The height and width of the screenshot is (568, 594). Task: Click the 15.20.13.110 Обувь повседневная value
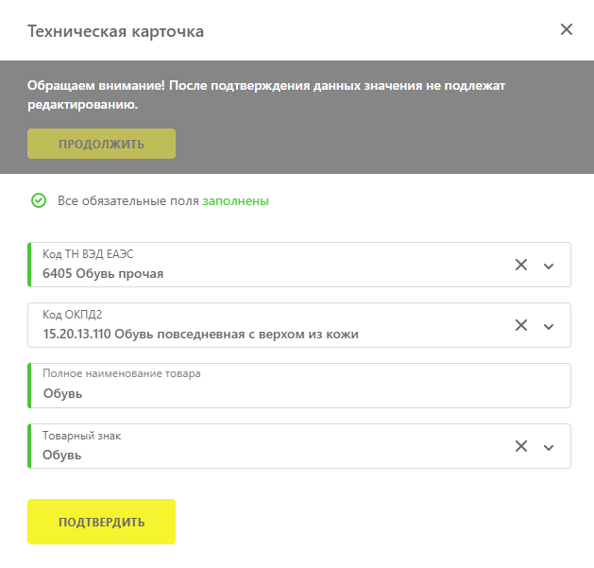click(200, 334)
